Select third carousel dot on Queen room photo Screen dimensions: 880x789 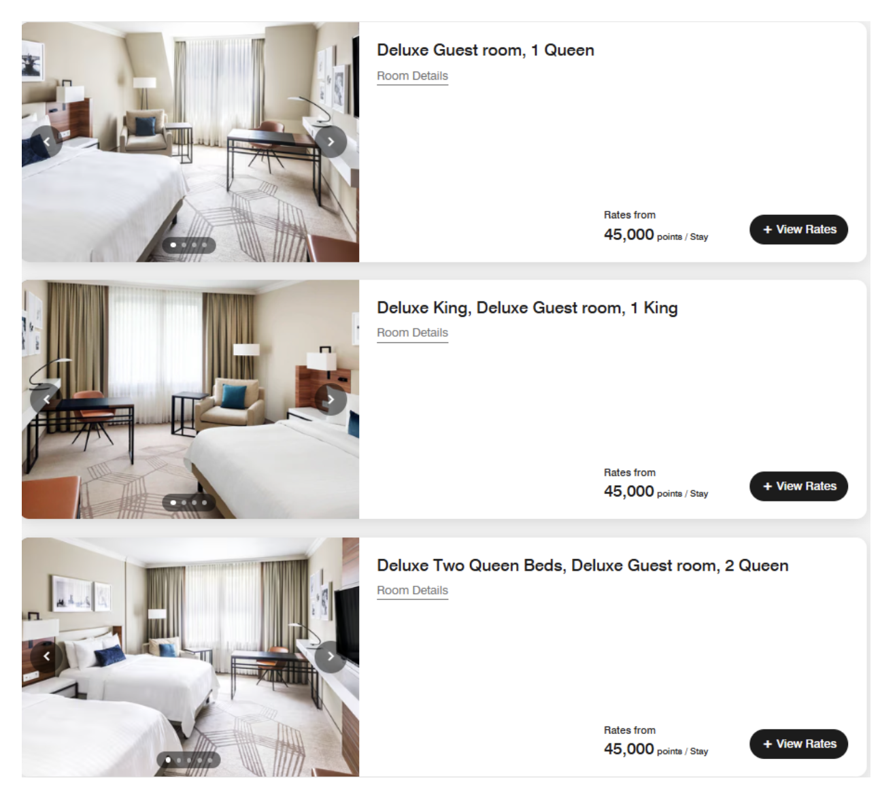(194, 245)
